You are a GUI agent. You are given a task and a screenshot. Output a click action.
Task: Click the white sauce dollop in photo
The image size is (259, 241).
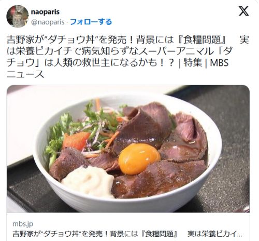point(89,181)
